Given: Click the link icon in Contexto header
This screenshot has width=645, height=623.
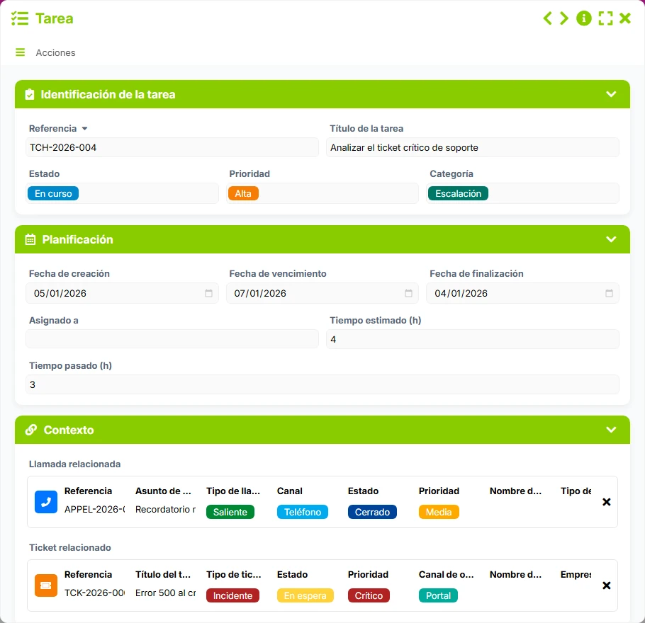Looking at the screenshot, I should point(31,430).
